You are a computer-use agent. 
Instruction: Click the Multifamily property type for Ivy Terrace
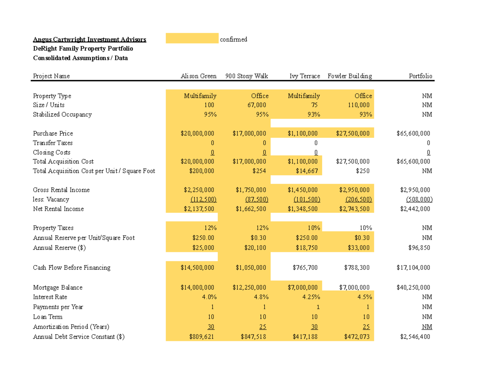point(304,96)
